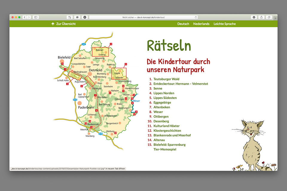Image resolution: width=287 pixels, height=191 pixels.
Task: Select Leichte Sprache in the top menu
Action: 225,24
